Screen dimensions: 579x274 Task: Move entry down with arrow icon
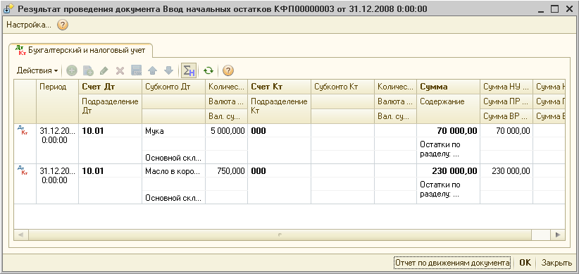coord(168,70)
